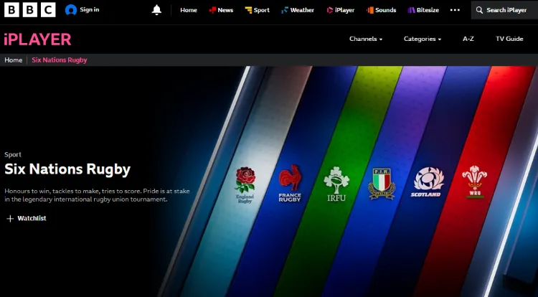538x297 pixels.
Task: Click the pink iPlayer play icon
Action: 329,10
